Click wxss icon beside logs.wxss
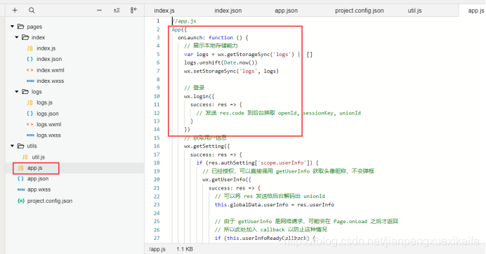The width and height of the screenshot is (486, 254). (30, 135)
